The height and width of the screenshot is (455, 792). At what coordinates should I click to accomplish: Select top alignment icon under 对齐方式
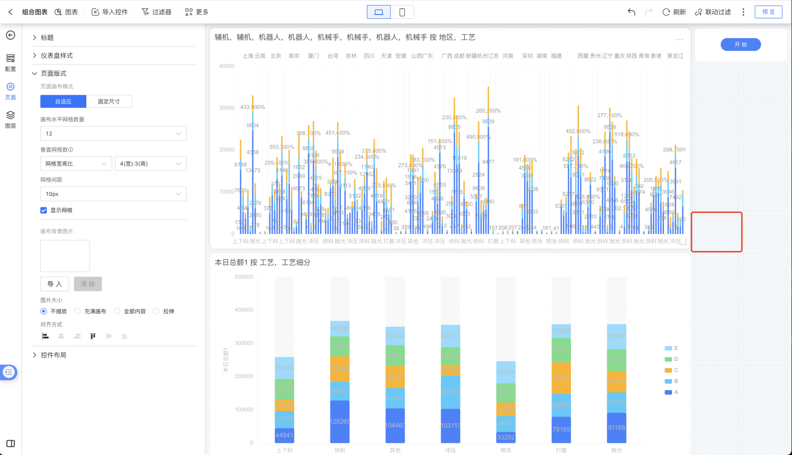(x=93, y=336)
